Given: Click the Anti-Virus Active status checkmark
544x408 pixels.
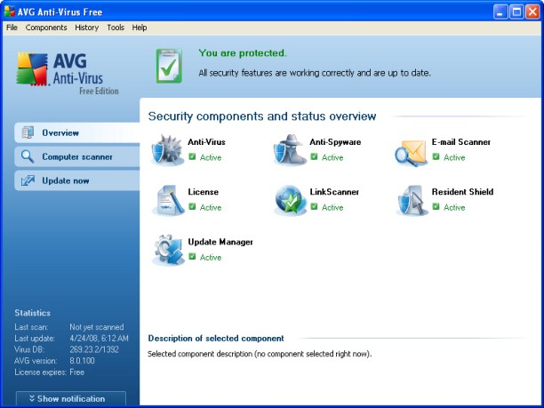Looking at the screenshot, I should [192, 157].
